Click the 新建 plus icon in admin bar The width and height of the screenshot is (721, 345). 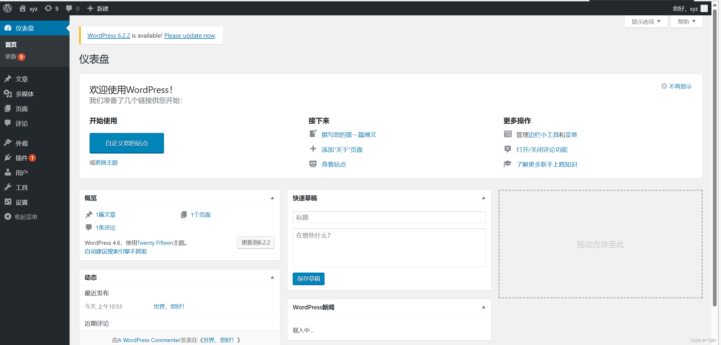pos(90,8)
